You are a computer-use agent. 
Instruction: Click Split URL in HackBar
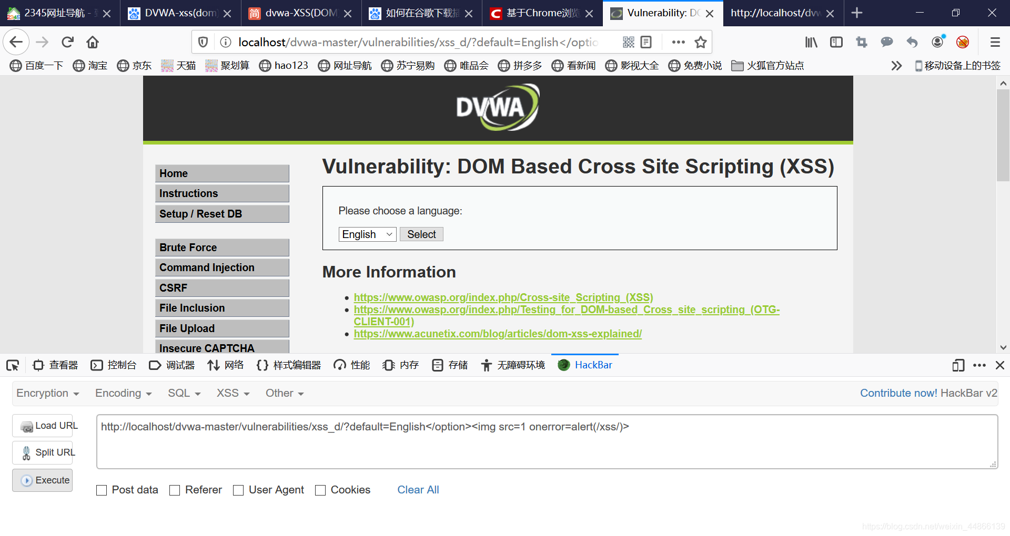43,452
